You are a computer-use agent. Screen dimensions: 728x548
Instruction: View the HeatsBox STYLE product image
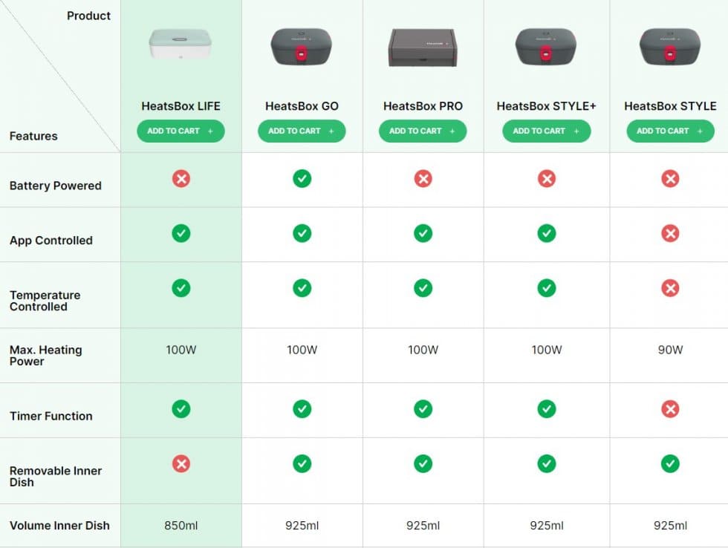[x=669, y=47]
